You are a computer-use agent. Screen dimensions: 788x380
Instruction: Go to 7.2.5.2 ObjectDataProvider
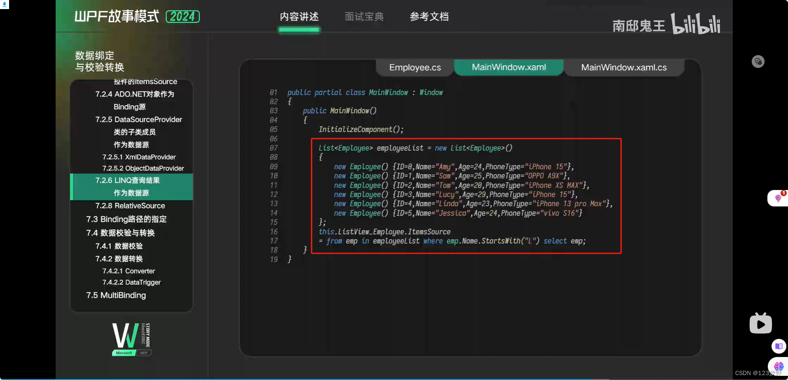(x=143, y=168)
